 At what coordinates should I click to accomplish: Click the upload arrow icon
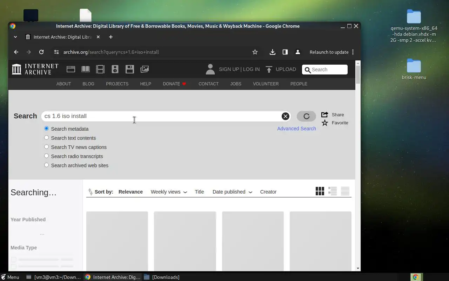pyautogui.click(x=269, y=69)
